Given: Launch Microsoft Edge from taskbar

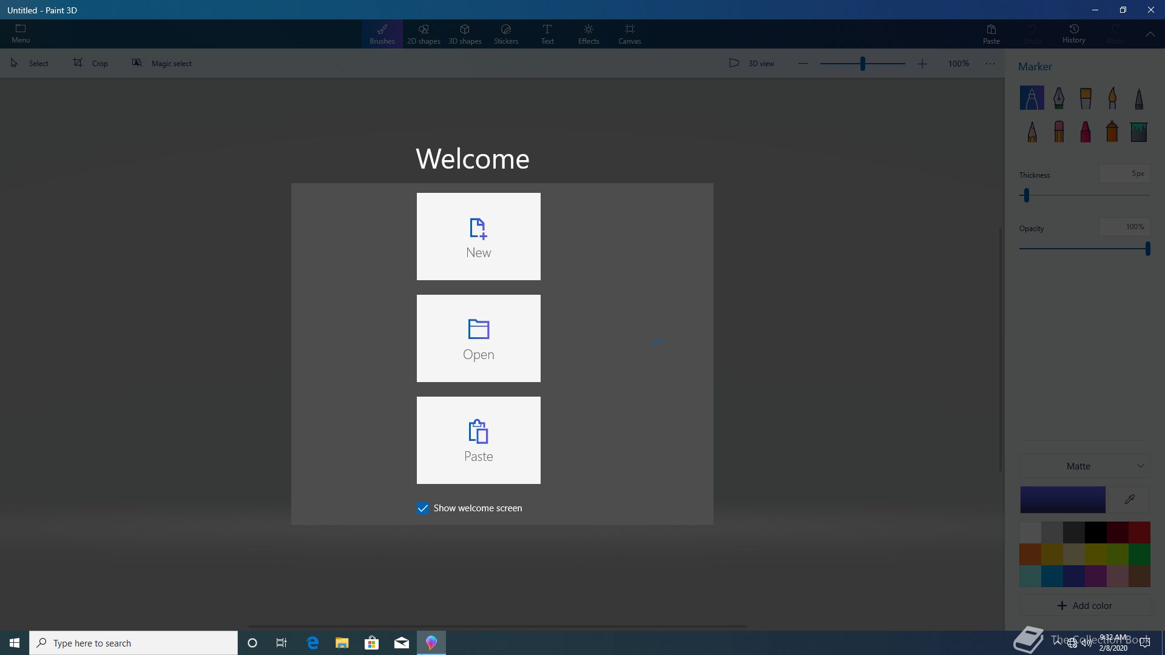Looking at the screenshot, I should [312, 643].
